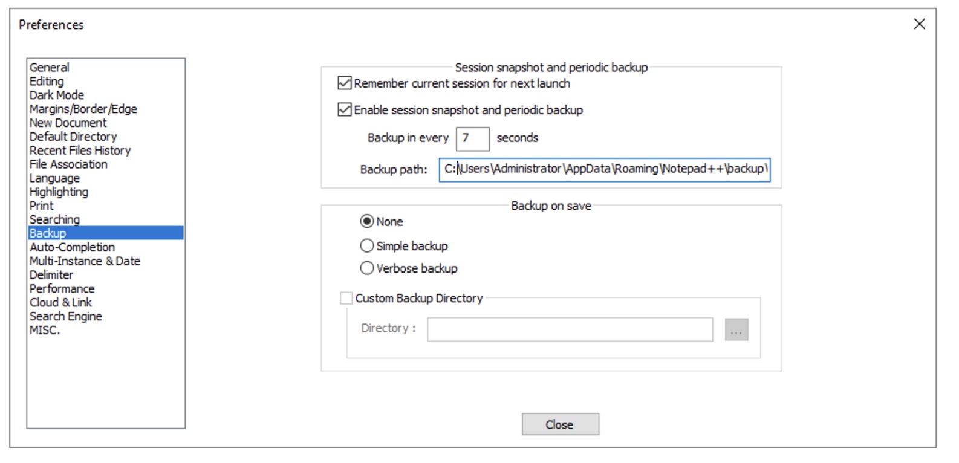The image size is (959, 463).
Task: Select Print from the preferences list
Action: click(x=41, y=206)
